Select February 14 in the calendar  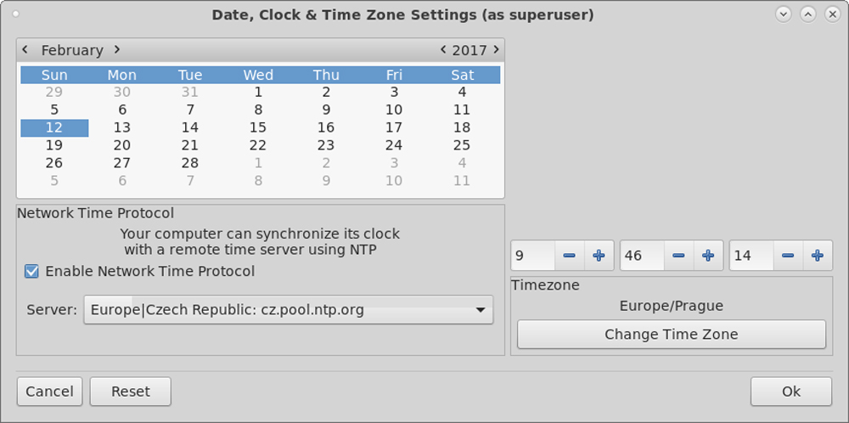click(190, 127)
